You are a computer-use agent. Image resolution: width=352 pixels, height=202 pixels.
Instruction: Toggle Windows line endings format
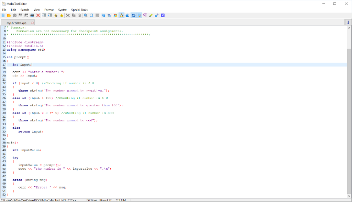tap(115, 15)
